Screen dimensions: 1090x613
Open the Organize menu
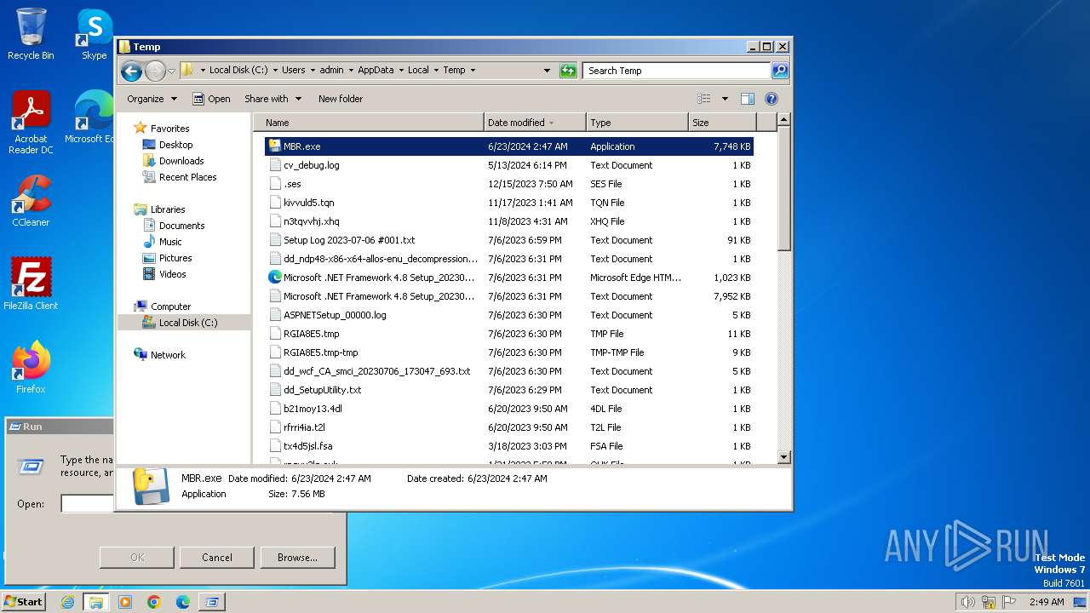(x=152, y=99)
